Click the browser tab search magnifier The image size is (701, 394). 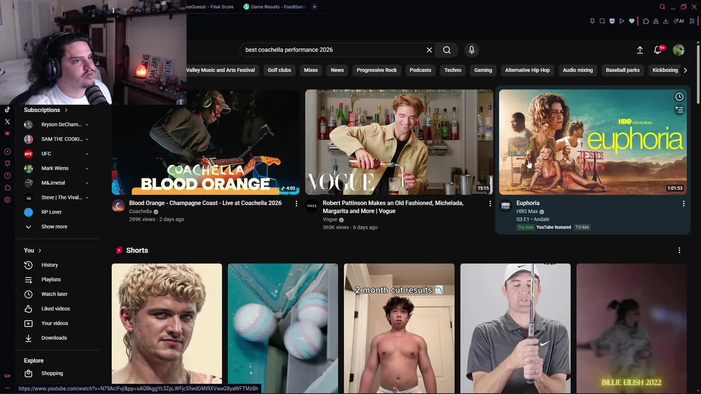[x=662, y=7]
